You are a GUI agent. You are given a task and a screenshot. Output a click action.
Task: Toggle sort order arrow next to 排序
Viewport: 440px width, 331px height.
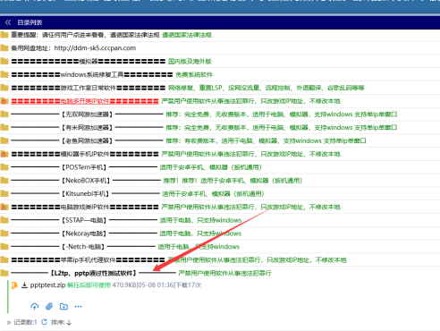coord(69,322)
